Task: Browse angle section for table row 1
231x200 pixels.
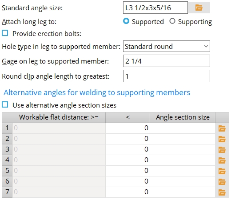Action: point(222,128)
